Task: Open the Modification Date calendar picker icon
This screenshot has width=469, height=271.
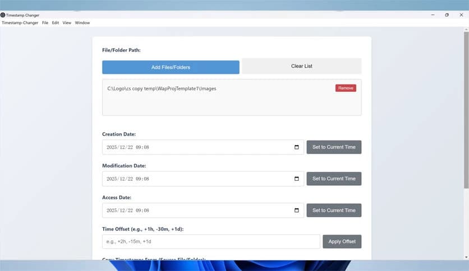Action: [297, 179]
